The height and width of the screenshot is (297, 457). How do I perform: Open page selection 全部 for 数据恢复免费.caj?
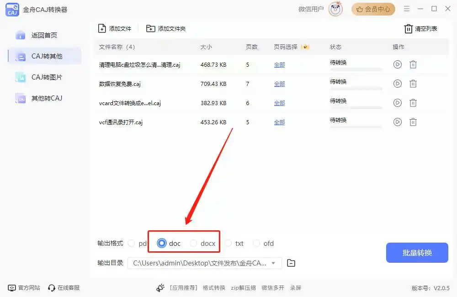tap(280, 84)
